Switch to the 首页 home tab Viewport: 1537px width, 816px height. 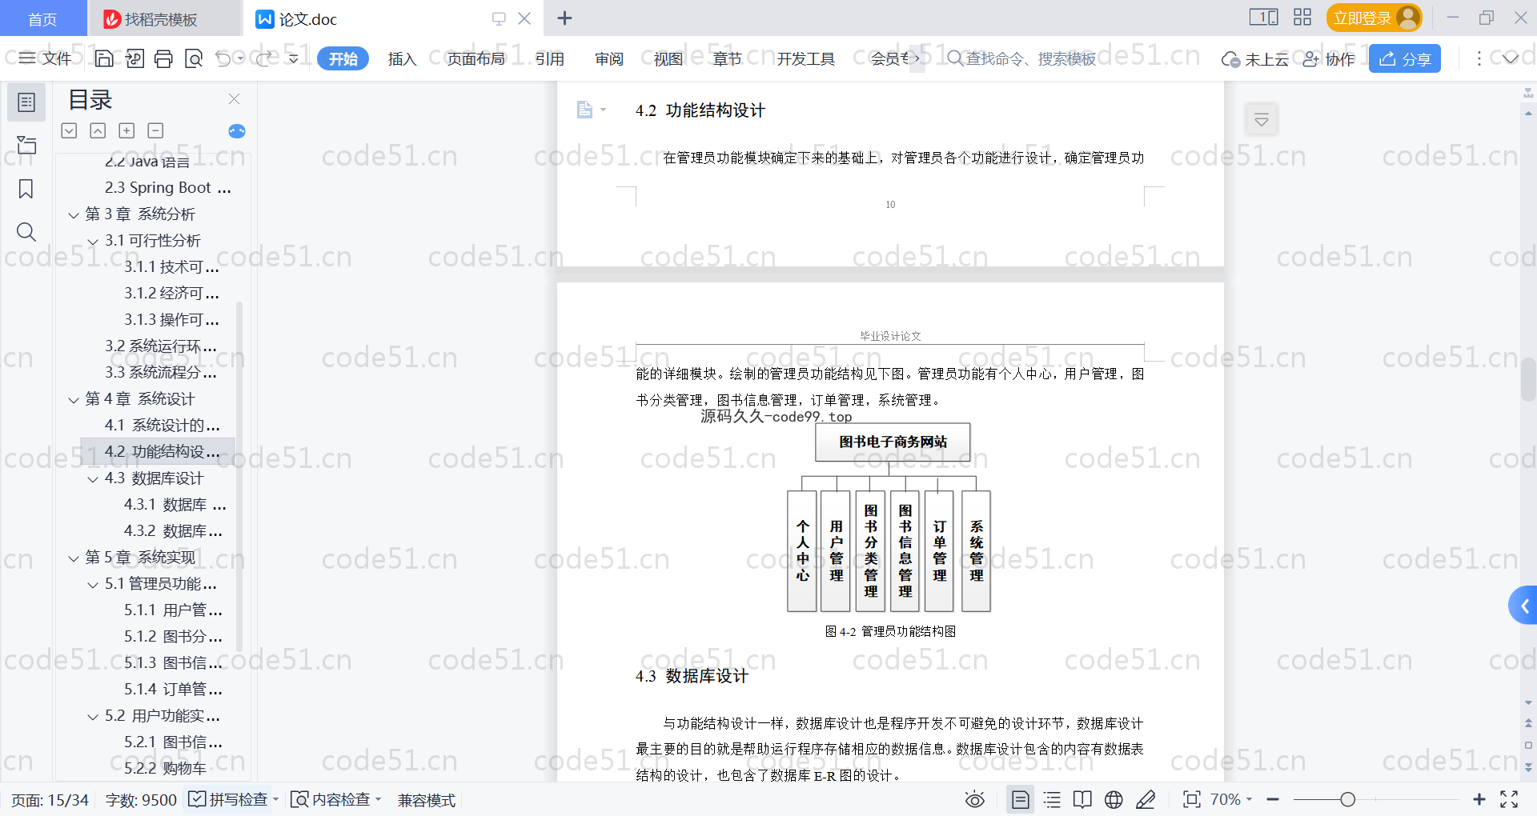click(42, 18)
